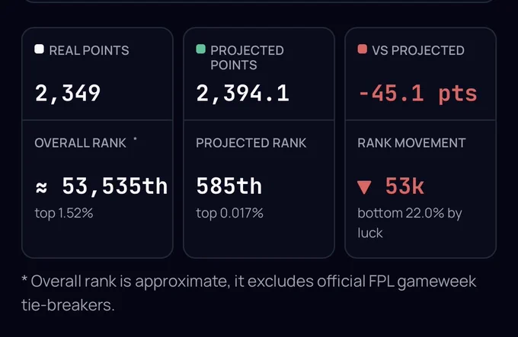This screenshot has width=518, height=337.
Task: Click the red VS Projected color square
Action: tap(362, 49)
